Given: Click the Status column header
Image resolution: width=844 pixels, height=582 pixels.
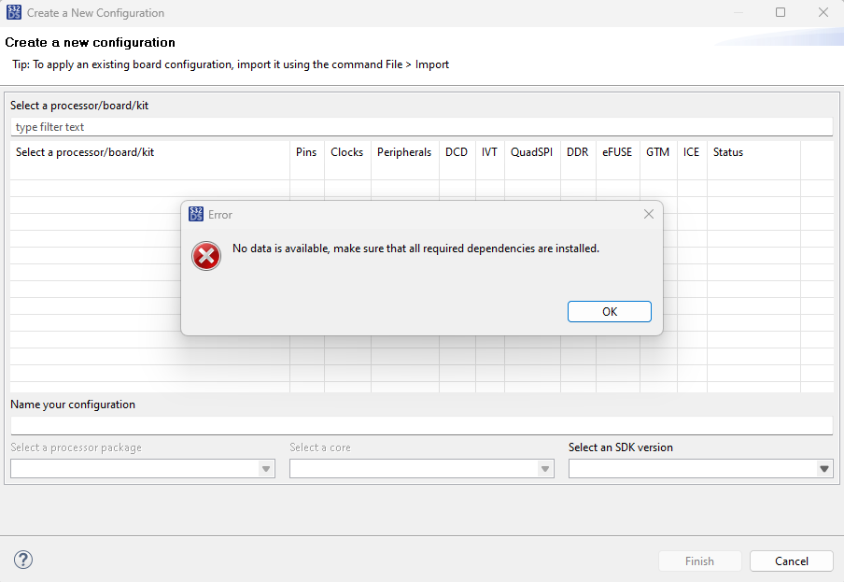Looking at the screenshot, I should click(727, 151).
